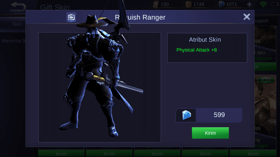Screen dimensions: 280x157
Task: Tap the ticket icon showing 230
Action: [x=155, y=4]
